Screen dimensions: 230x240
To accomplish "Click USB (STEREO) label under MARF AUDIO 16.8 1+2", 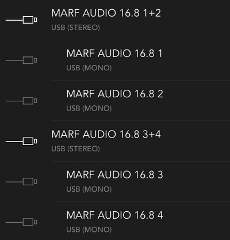I will 75,28.
